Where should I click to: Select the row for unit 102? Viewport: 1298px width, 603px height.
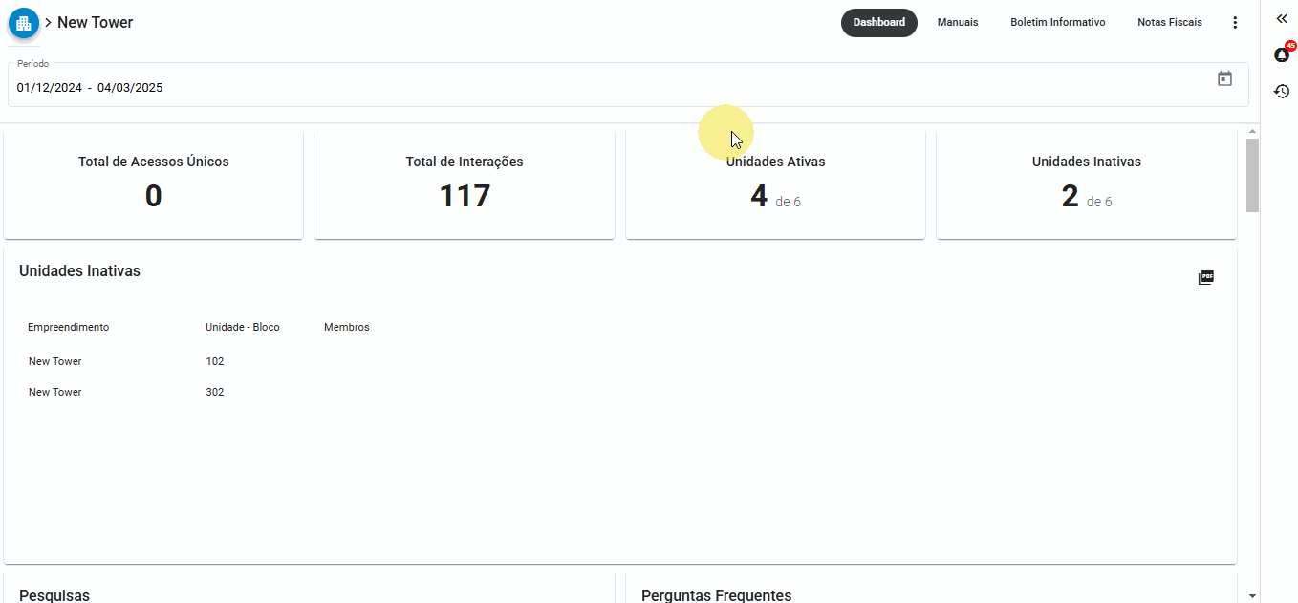(214, 362)
